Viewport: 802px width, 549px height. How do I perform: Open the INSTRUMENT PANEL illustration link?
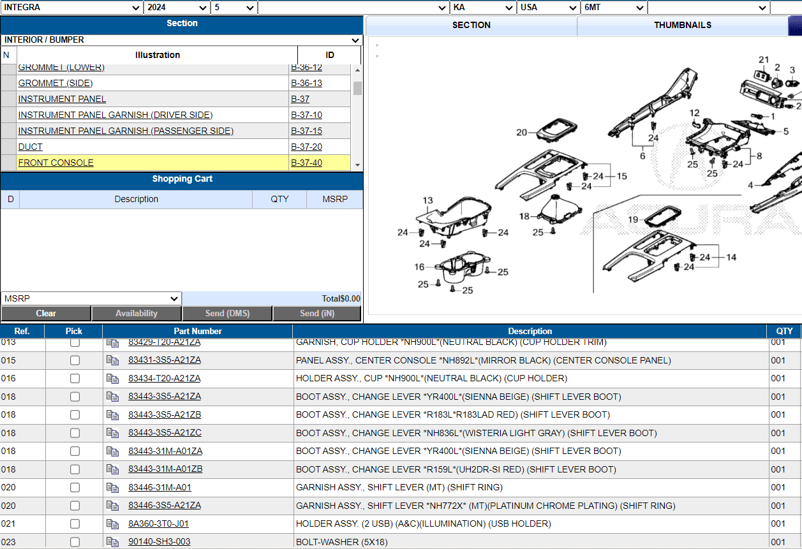coord(62,99)
